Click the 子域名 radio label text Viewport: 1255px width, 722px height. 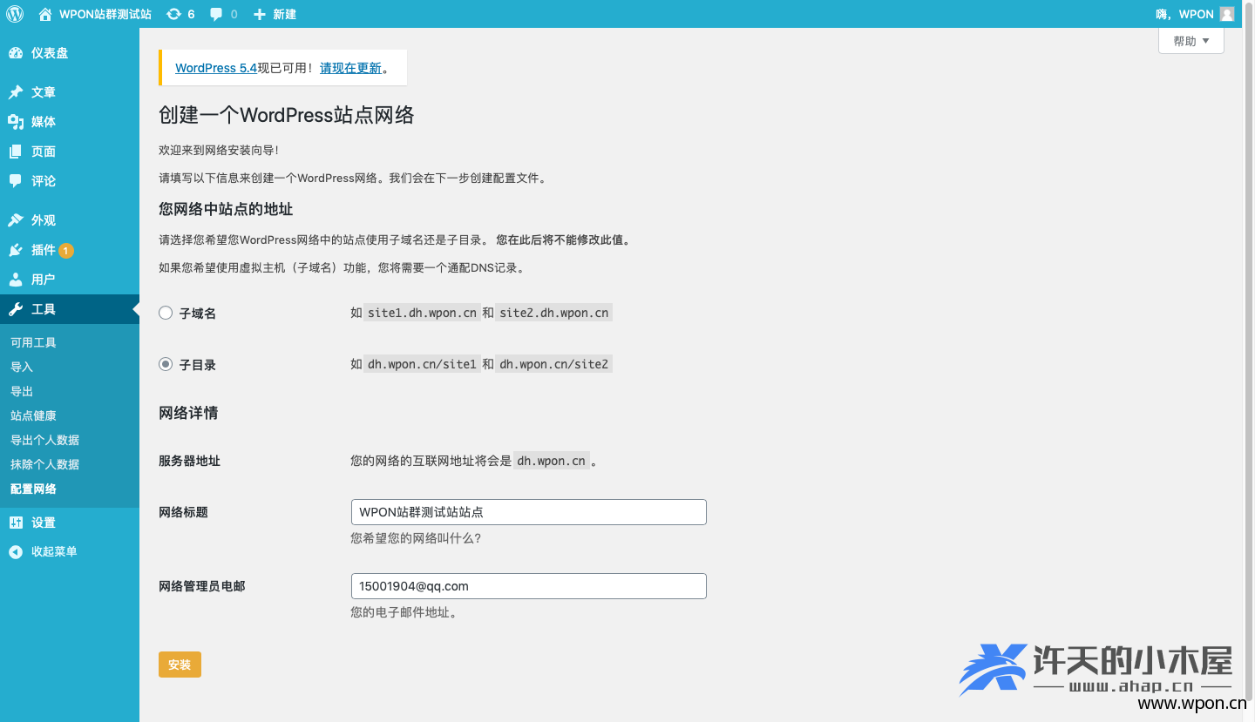click(198, 314)
